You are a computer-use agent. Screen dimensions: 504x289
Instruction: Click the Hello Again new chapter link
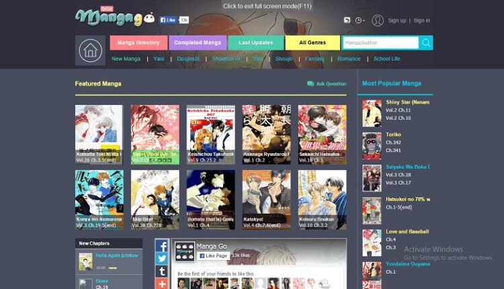(117, 255)
